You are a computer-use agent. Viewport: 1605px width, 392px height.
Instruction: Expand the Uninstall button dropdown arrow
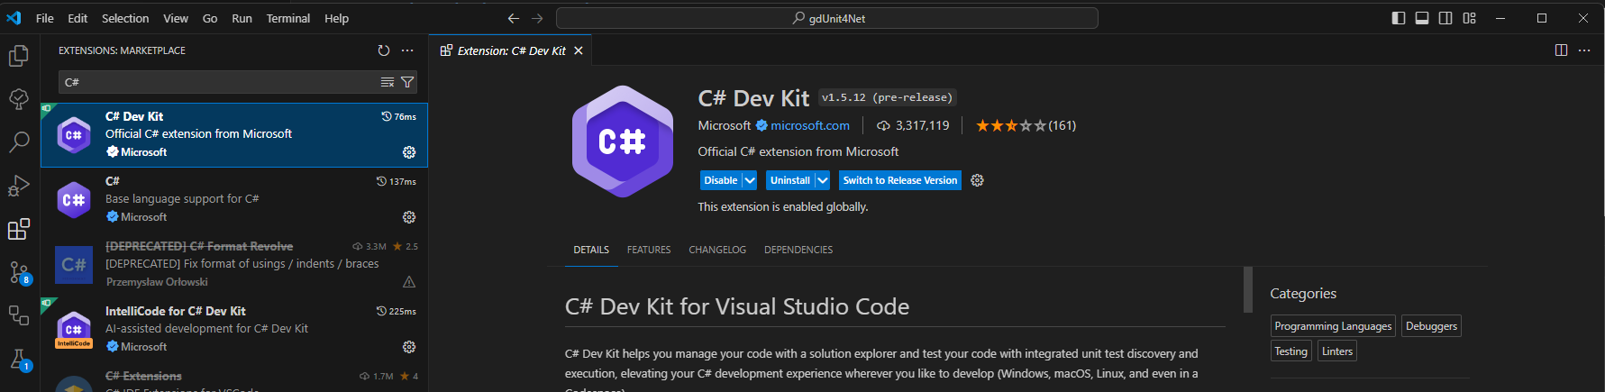[x=822, y=180]
